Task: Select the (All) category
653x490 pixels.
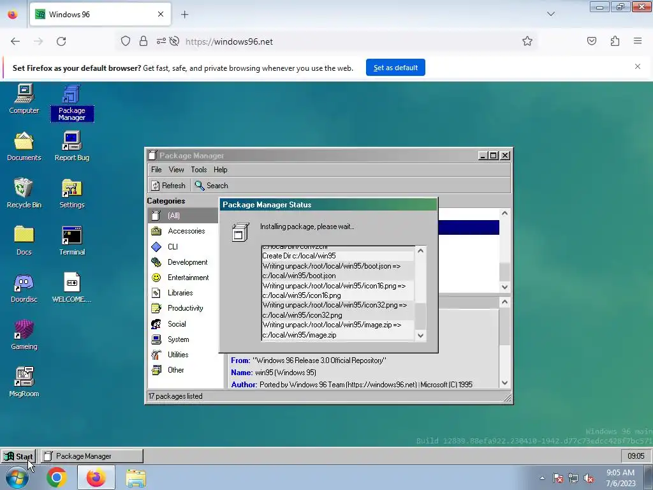Action: (x=183, y=216)
